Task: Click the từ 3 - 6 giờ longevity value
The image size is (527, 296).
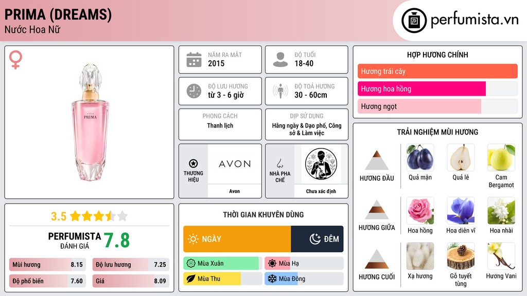Action: [225, 95]
